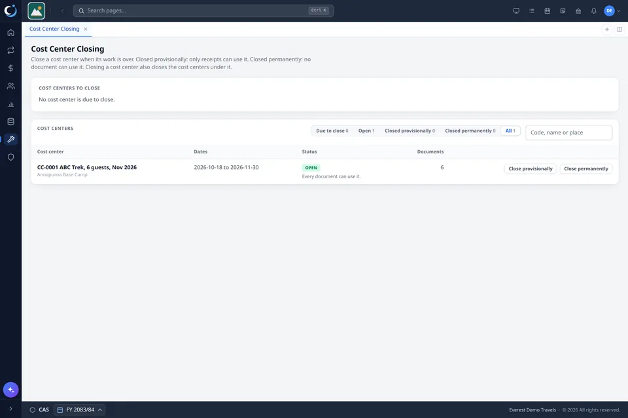Add a new tab with plus icon
Viewport: 628px width, 418px height.
tap(607, 29)
